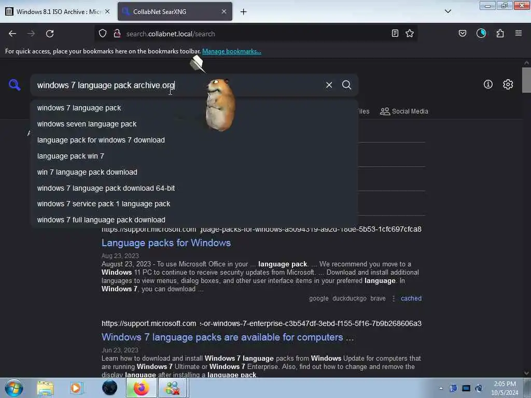Open Windows Explorer from taskbar
The image size is (531, 398).
tap(45, 388)
